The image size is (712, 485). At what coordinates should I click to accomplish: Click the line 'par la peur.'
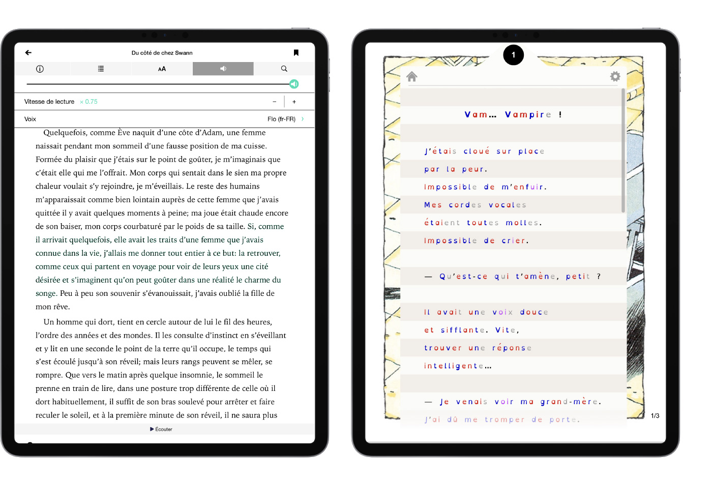(x=456, y=169)
